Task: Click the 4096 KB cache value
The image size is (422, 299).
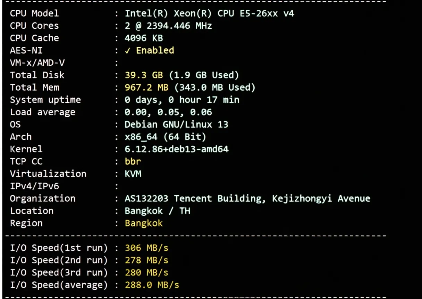Action: point(144,38)
